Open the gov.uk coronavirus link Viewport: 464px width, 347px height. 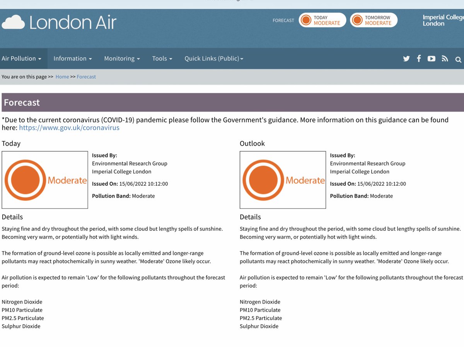coord(69,128)
